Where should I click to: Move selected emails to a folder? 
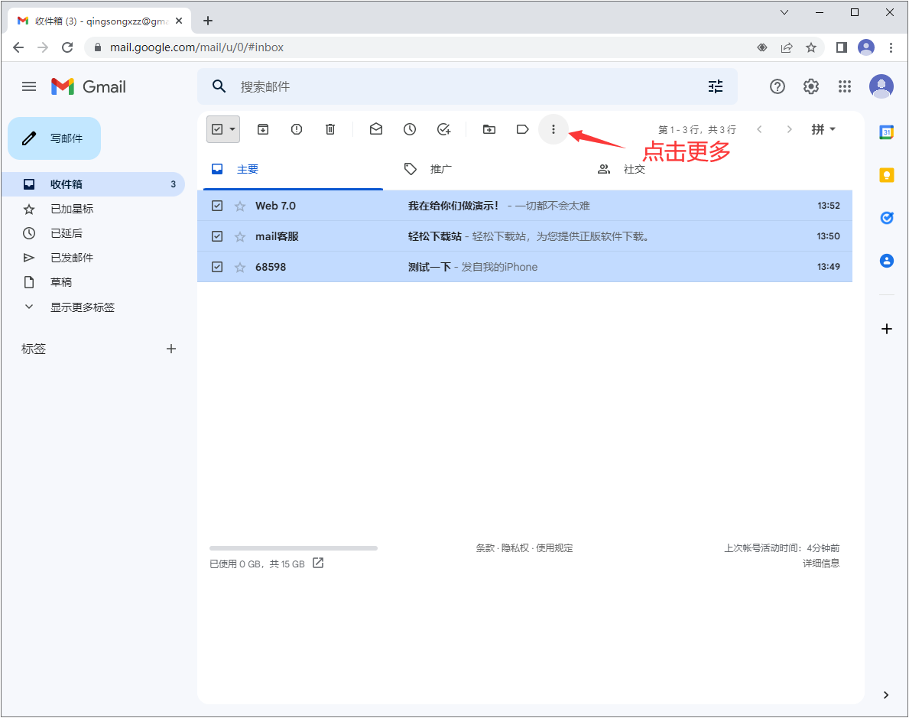[x=489, y=129]
